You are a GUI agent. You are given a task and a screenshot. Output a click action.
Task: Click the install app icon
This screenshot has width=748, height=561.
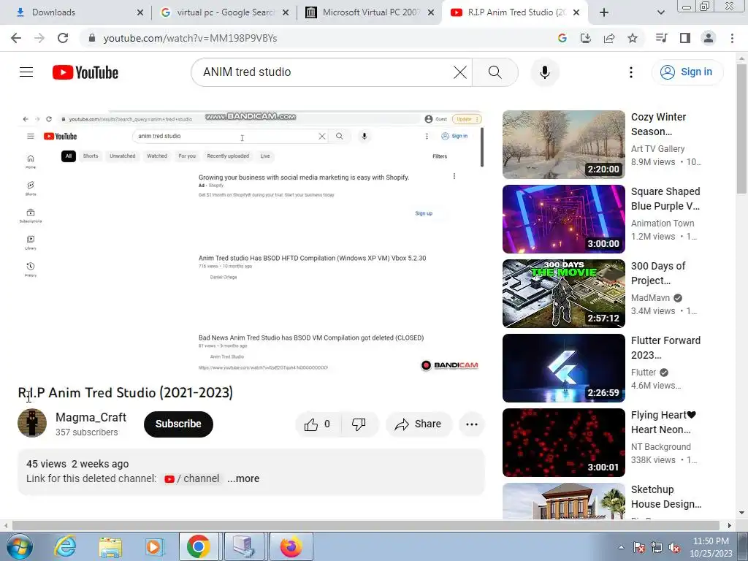pos(585,38)
